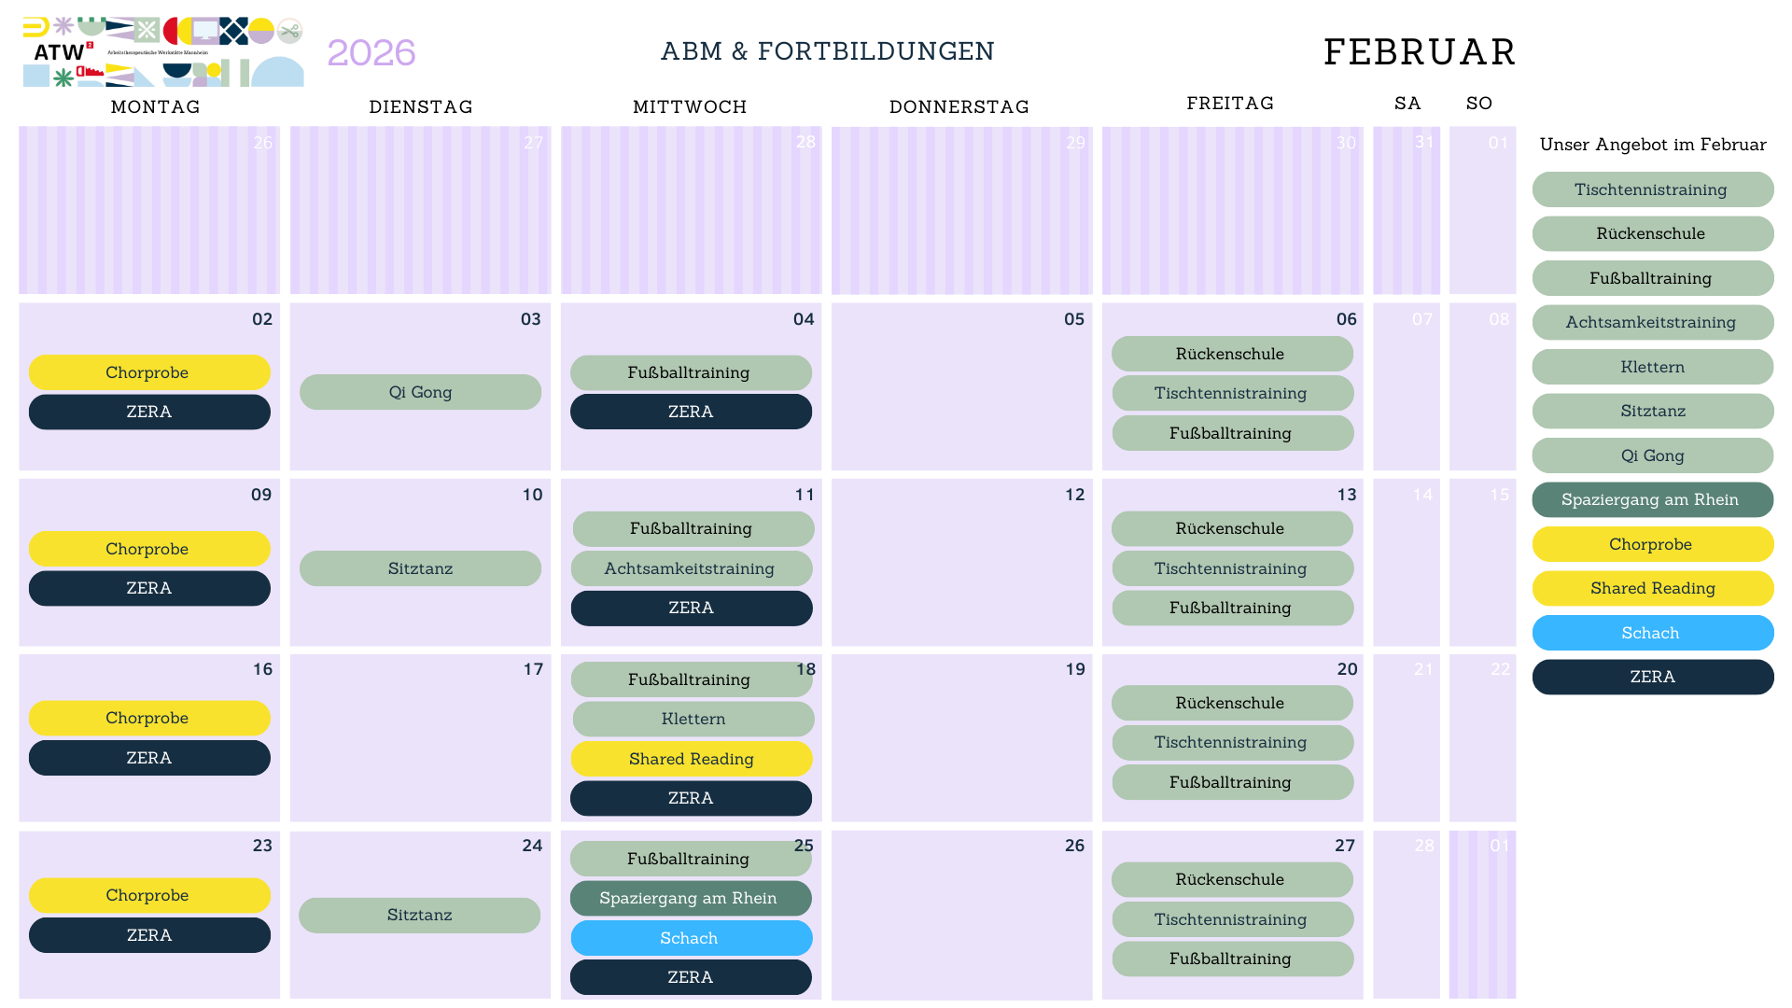The image size is (1792, 1008).
Task: Click Tischtennistraining on Friday 20
Action: [1231, 742]
